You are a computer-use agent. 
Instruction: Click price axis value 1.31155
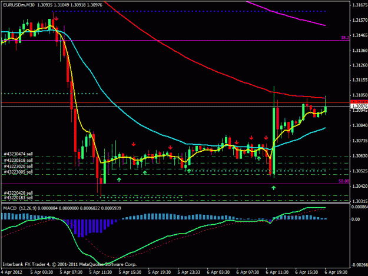click(x=360, y=80)
